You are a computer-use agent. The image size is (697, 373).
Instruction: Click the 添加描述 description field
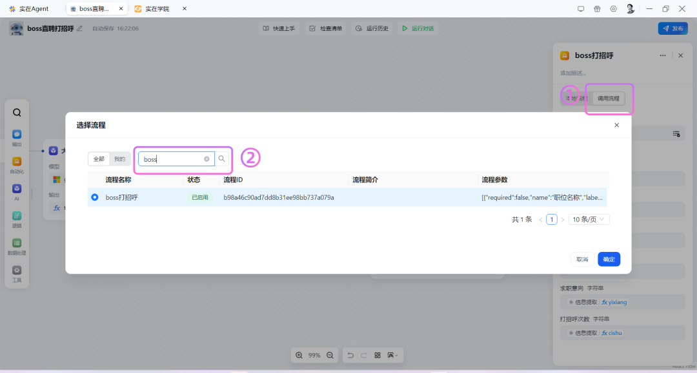click(x=574, y=73)
